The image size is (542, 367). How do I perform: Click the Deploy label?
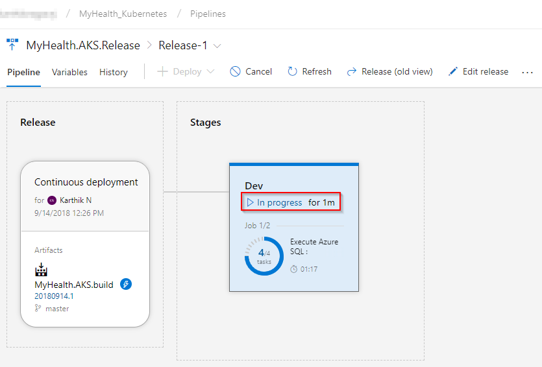coord(187,71)
